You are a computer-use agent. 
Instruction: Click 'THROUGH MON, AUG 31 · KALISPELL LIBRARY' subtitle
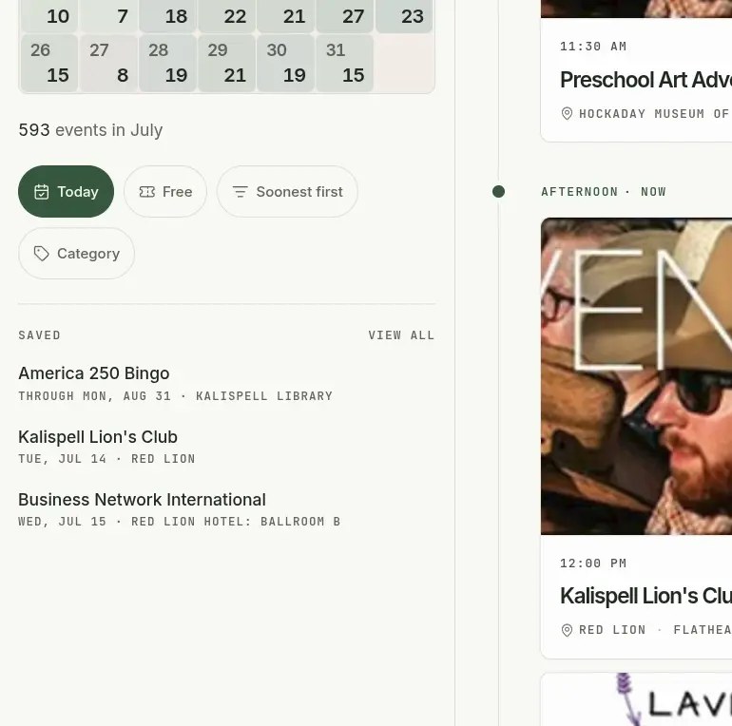coord(176,396)
